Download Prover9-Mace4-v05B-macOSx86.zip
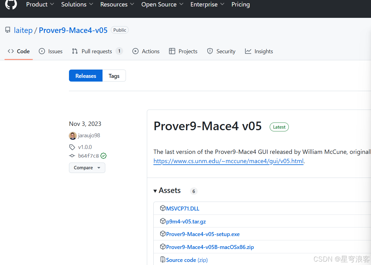 coord(210,247)
